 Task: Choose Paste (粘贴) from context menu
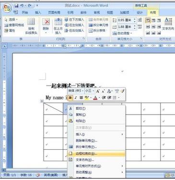97,121
